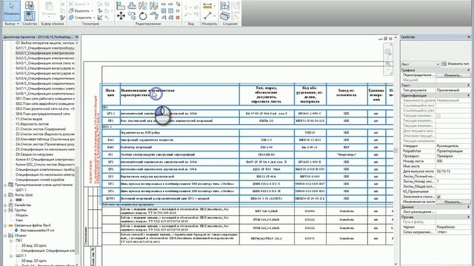Image resolution: width=474 pixels, height=266 pixels.
Task: Select the Scale tool icon
Action: (x=171, y=11)
